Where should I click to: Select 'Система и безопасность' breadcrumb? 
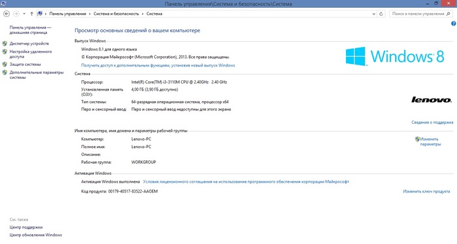[x=116, y=14]
